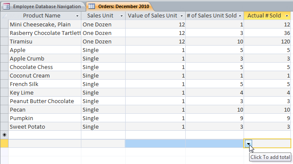The image size is (293, 164).
Task: Click the Mini Cheesecake, Plain cell
Action: click(x=45, y=24)
